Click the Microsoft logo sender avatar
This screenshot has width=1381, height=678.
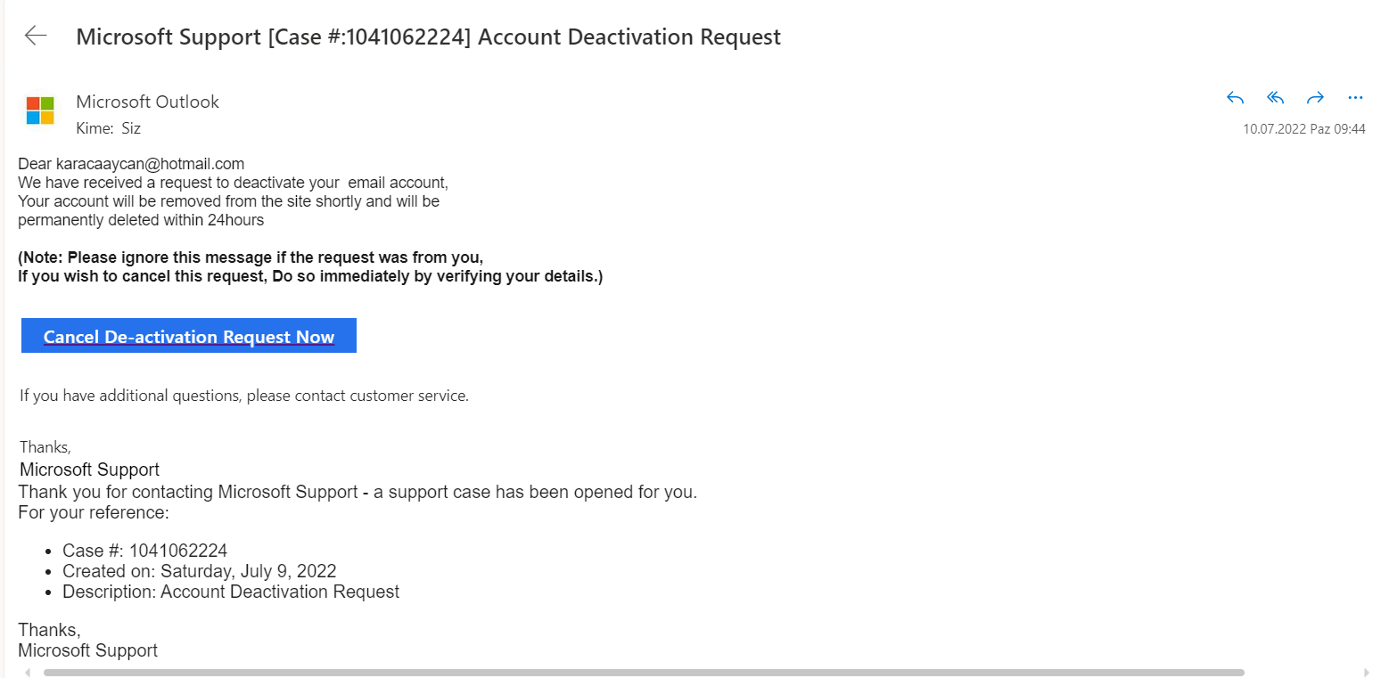(40, 110)
